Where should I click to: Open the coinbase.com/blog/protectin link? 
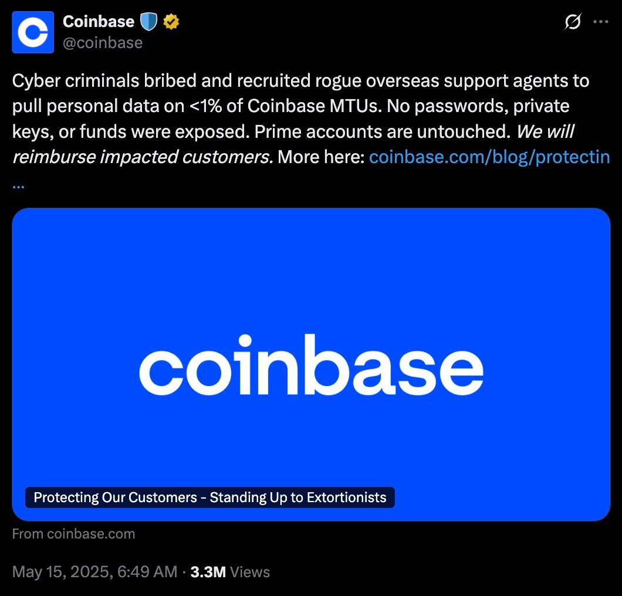tap(489, 157)
